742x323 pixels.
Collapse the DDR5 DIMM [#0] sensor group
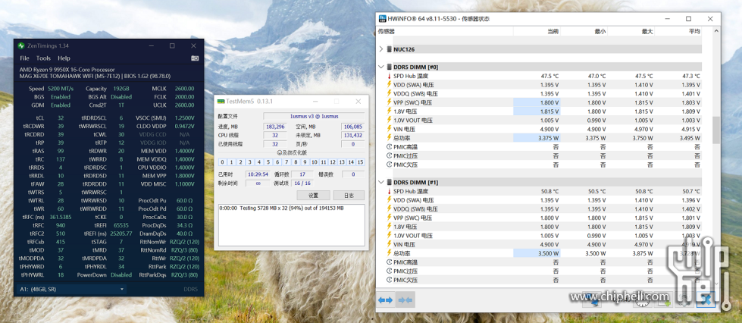[x=381, y=67]
